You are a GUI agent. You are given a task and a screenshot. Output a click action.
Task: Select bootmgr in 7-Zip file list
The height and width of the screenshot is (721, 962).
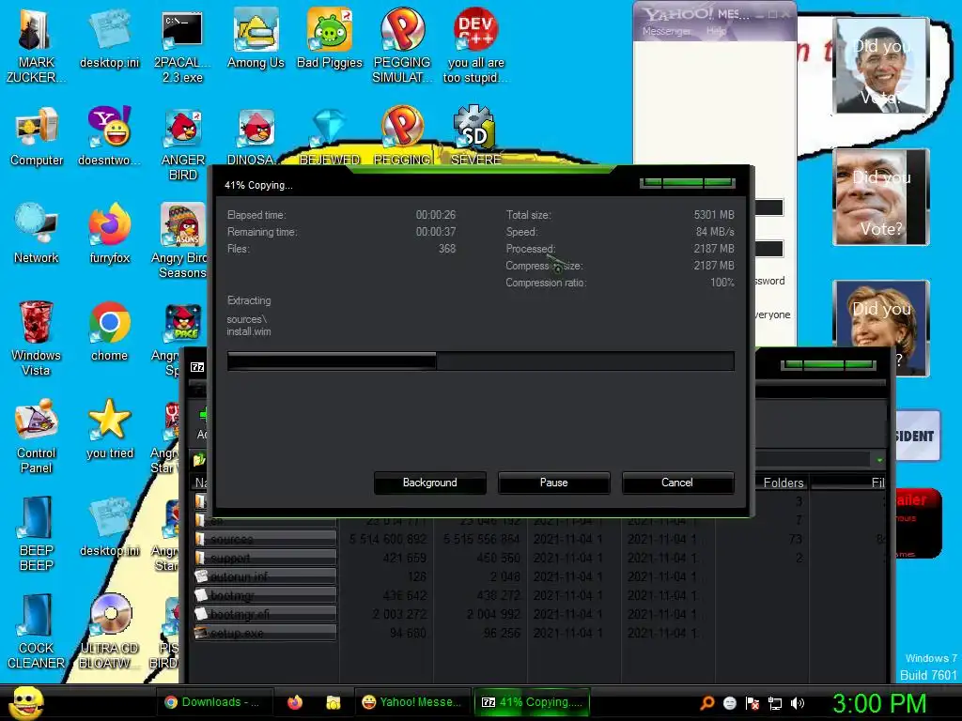click(265, 595)
